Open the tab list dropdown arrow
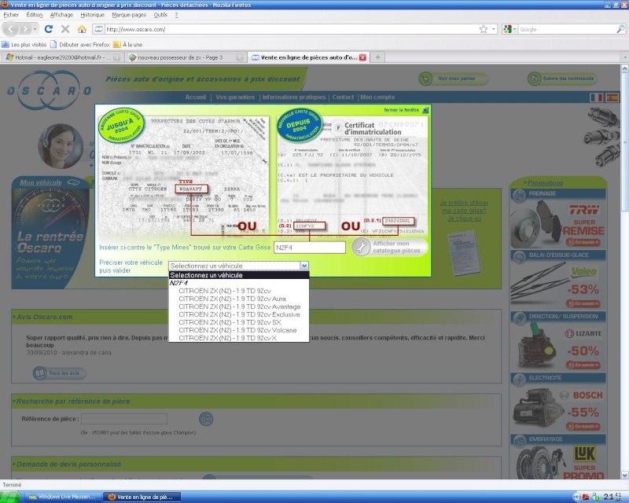629x503 pixels. [x=624, y=57]
